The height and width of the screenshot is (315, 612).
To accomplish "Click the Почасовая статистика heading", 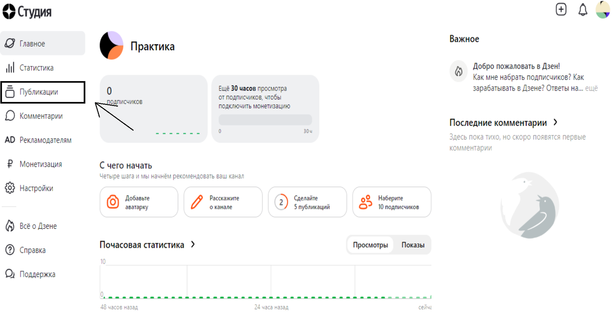I will tap(142, 245).
